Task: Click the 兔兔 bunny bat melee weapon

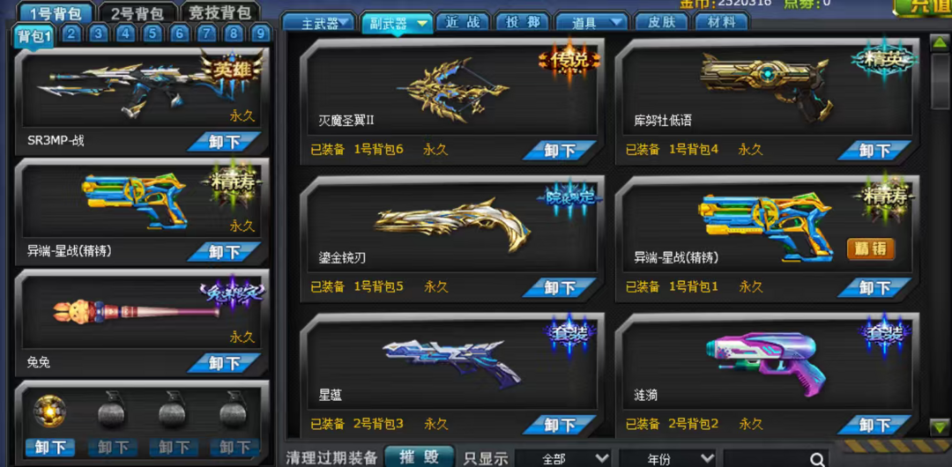Action: (x=137, y=310)
